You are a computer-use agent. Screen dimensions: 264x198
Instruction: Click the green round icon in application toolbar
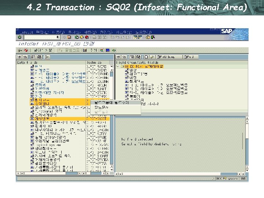(114, 50)
